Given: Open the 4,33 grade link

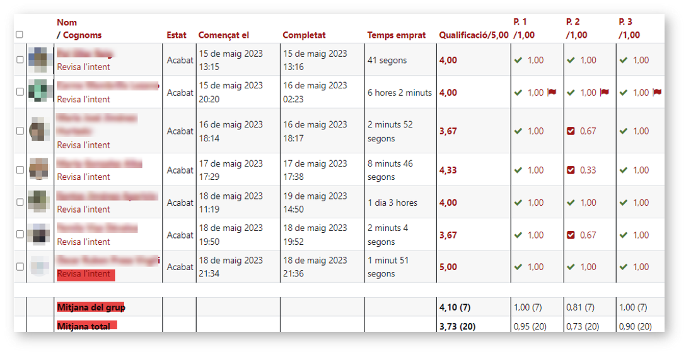Looking at the screenshot, I should pyautogui.click(x=448, y=170).
